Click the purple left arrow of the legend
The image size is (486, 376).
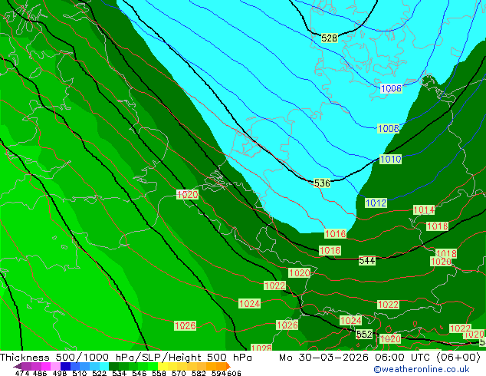pos(17,366)
